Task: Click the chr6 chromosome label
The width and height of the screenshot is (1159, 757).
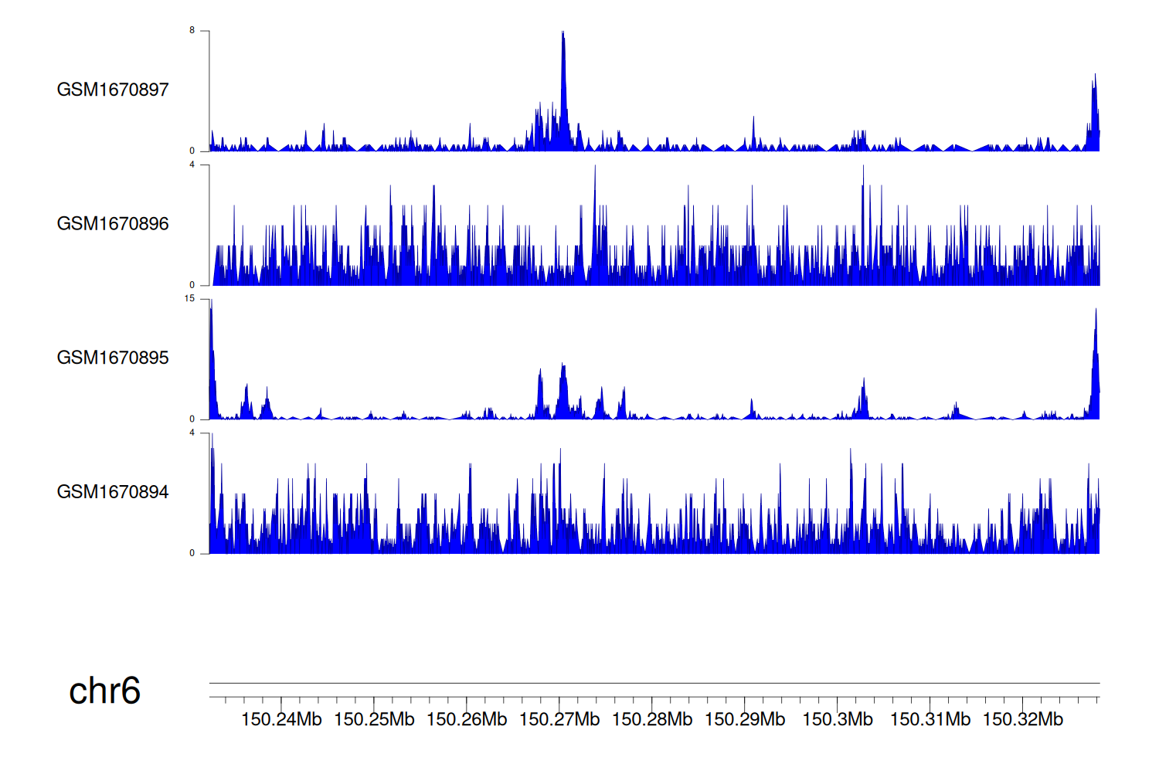Action: (x=104, y=691)
